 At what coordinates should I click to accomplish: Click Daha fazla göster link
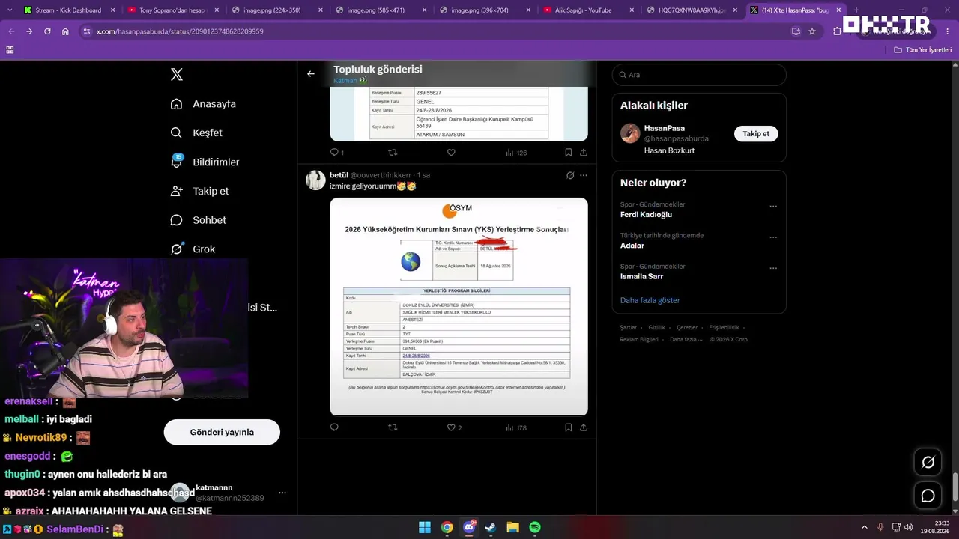(x=650, y=300)
